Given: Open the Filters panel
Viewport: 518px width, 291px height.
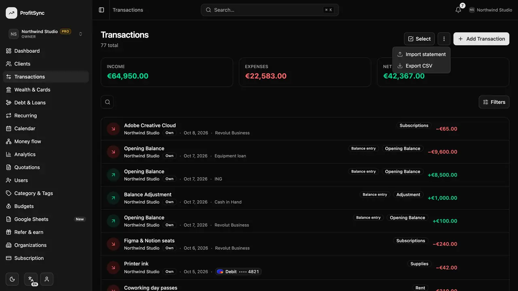Looking at the screenshot, I should point(494,102).
